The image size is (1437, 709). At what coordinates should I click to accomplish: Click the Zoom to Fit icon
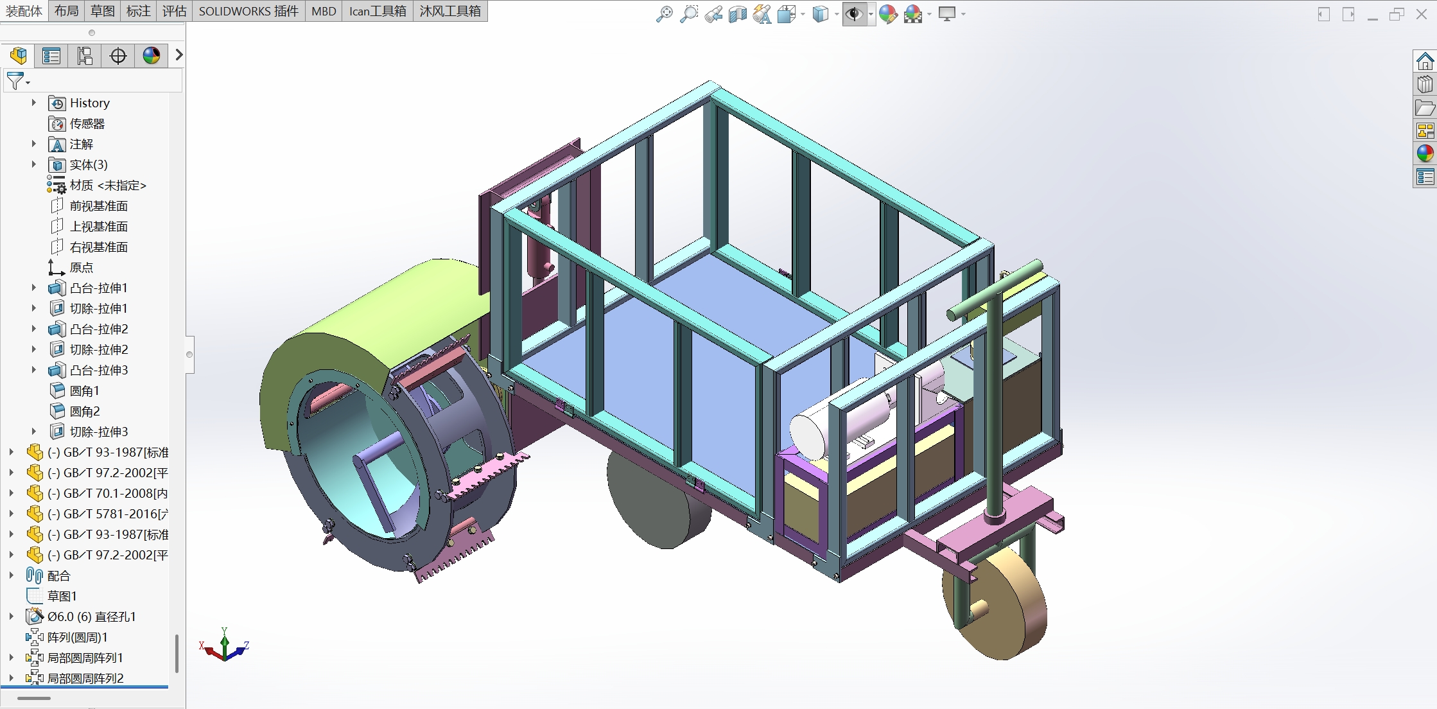coord(665,13)
